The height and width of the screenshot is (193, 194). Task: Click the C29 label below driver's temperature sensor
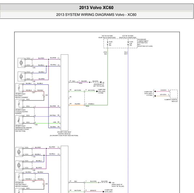[x=36, y=125]
